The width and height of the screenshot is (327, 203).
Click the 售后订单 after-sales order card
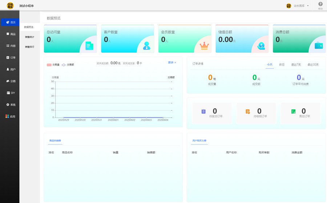(300, 113)
